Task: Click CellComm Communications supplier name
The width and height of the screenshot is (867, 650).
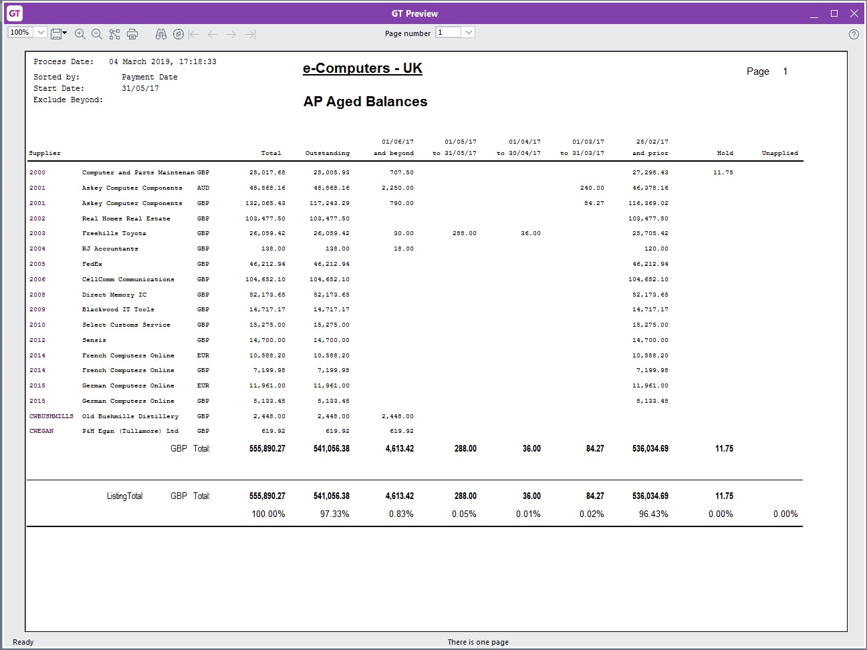Action: (128, 279)
